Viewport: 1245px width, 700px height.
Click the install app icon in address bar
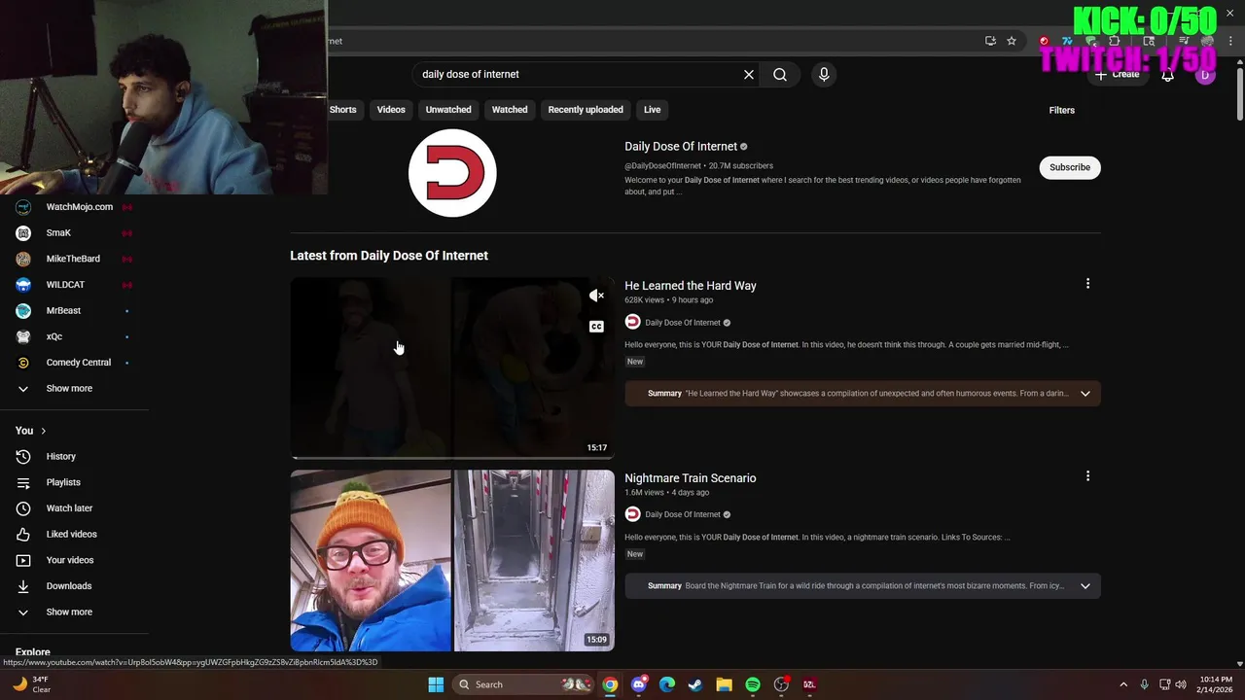tap(990, 41)
